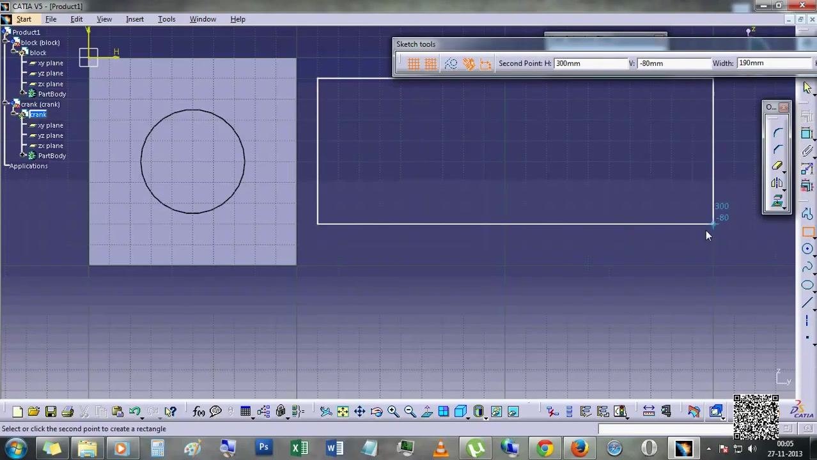
Task: Select the Mirror tool in Operation toolbar
Action: click(777, 183)
